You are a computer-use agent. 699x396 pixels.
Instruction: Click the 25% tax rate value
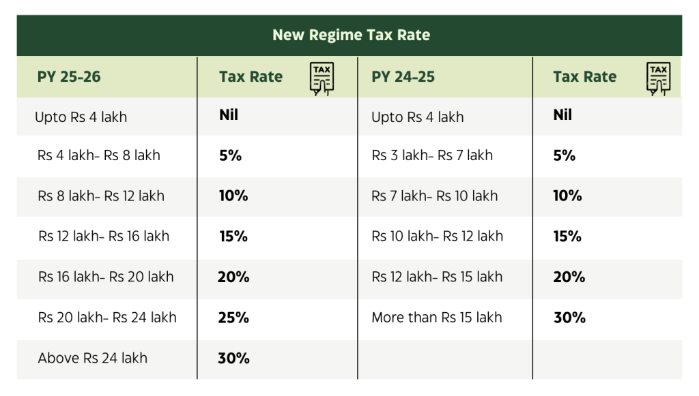[x=233, y=318]
